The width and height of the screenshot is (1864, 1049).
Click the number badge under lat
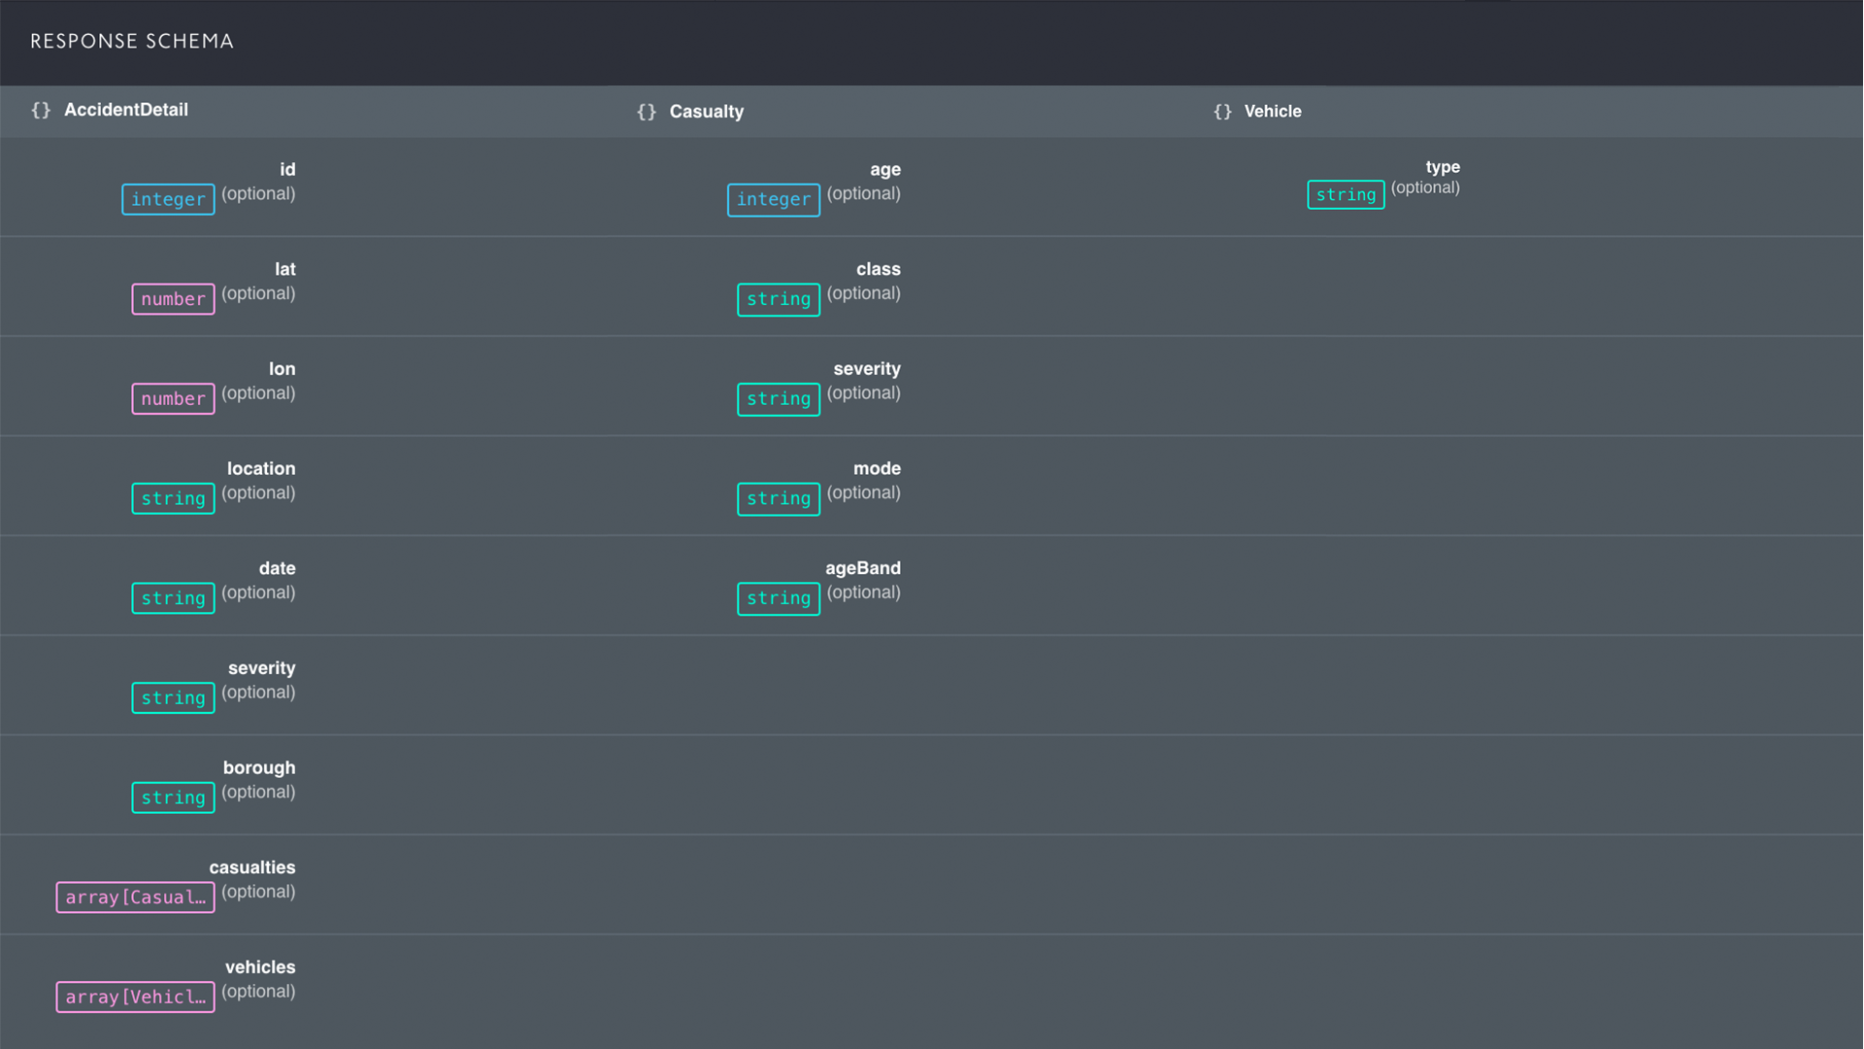pos(173,299)
